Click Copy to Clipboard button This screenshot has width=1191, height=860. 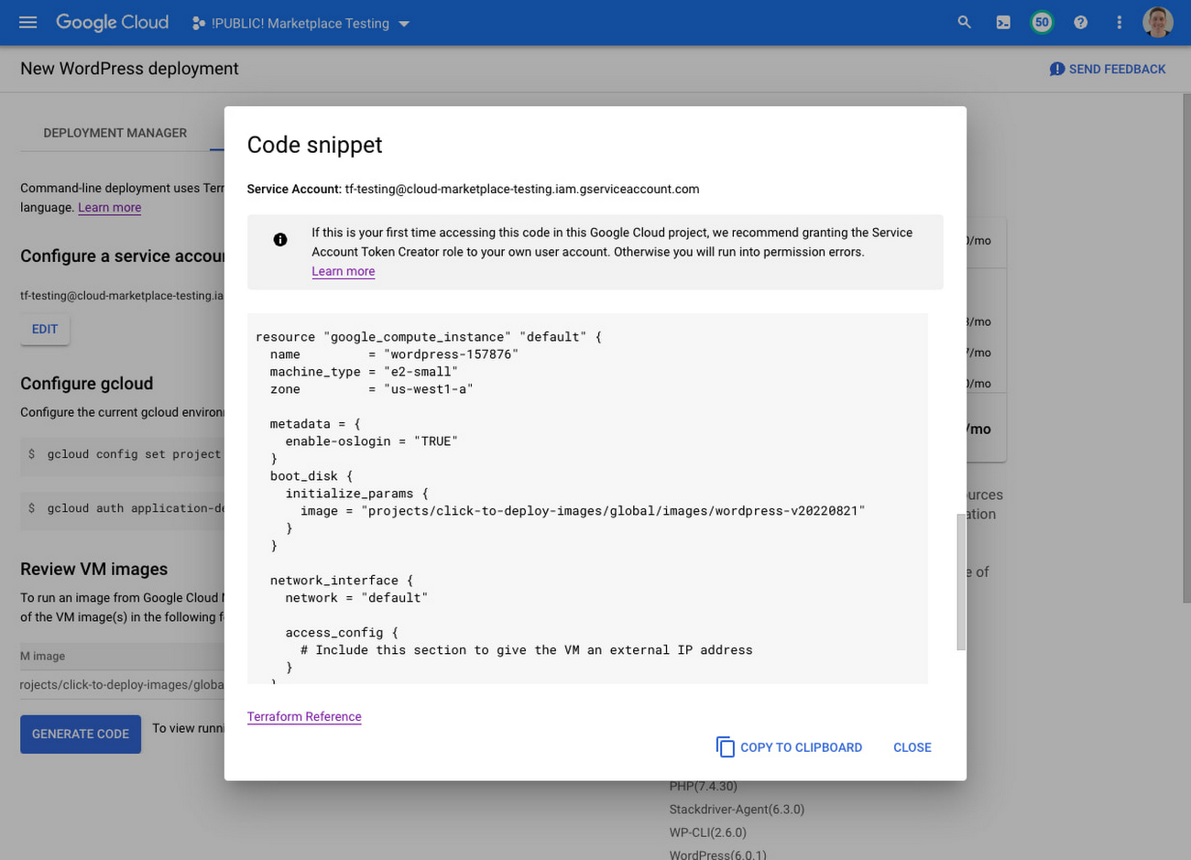(x=789, y=747)
